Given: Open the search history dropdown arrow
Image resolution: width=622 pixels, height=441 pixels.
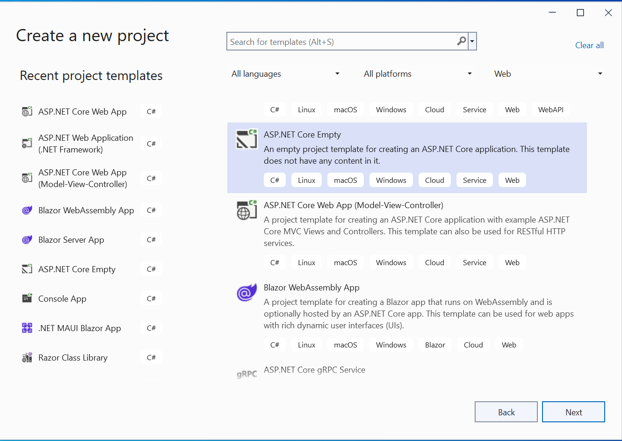Looking at the screenshot, I should click(x=472, y=41).
